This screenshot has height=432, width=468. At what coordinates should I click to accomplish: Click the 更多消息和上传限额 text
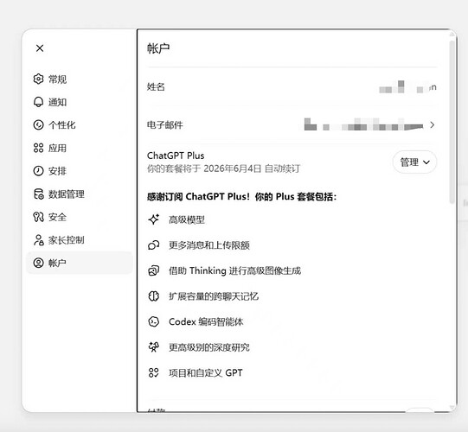point(209,245)
